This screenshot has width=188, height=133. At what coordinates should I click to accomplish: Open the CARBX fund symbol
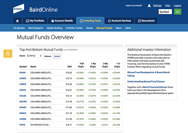23,119
